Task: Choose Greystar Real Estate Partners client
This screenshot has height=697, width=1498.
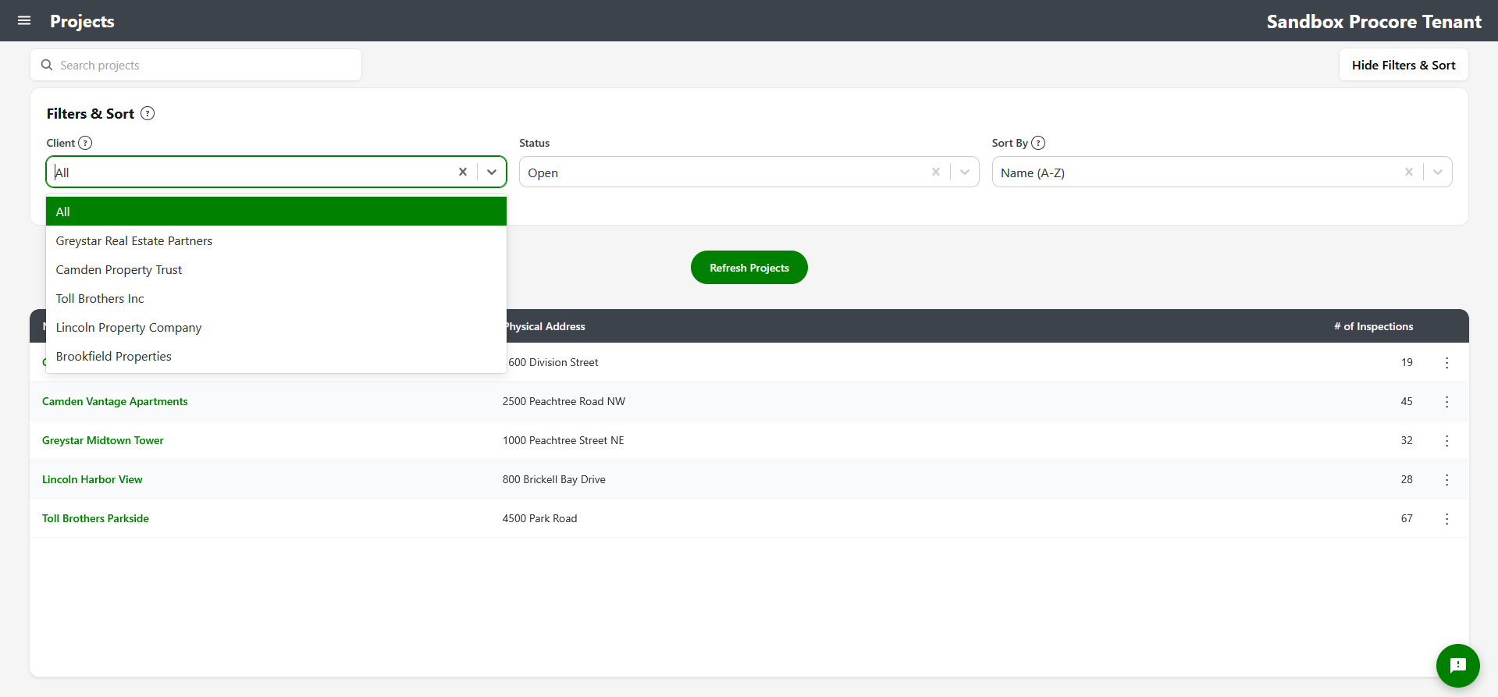Action: pyautogui.click(x=276, y=240)
